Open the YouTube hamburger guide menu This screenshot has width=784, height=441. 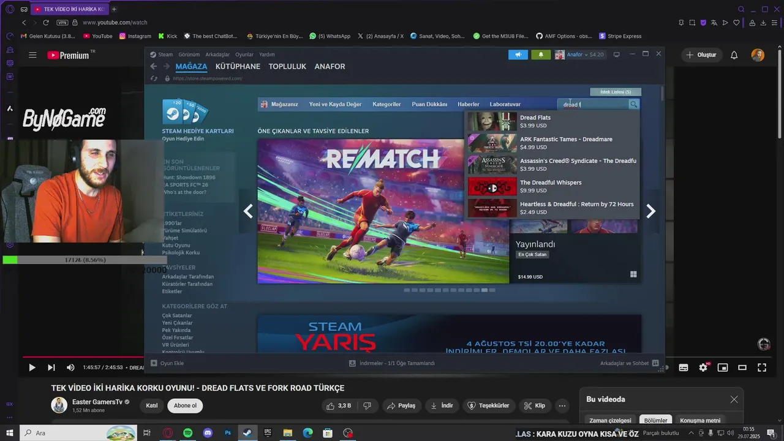tap(32, 55)
